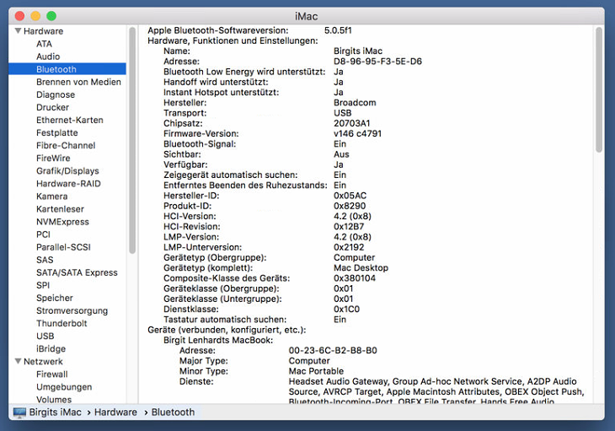Select the Bluetooth sidebar entry

coord(67,69)
